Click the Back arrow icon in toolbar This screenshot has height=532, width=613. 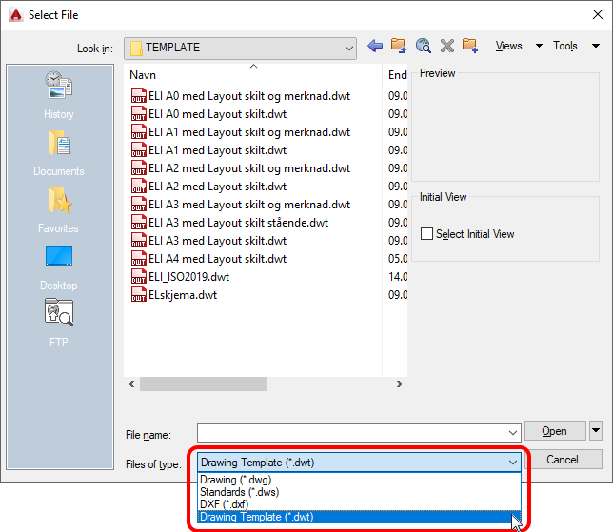point(375,46)
